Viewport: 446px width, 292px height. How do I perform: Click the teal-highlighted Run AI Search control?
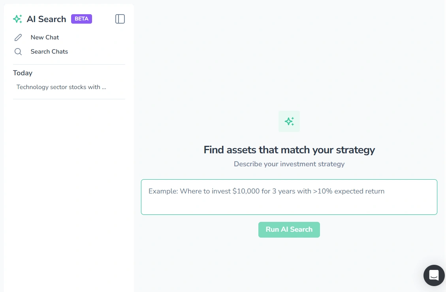pos(289,229)
